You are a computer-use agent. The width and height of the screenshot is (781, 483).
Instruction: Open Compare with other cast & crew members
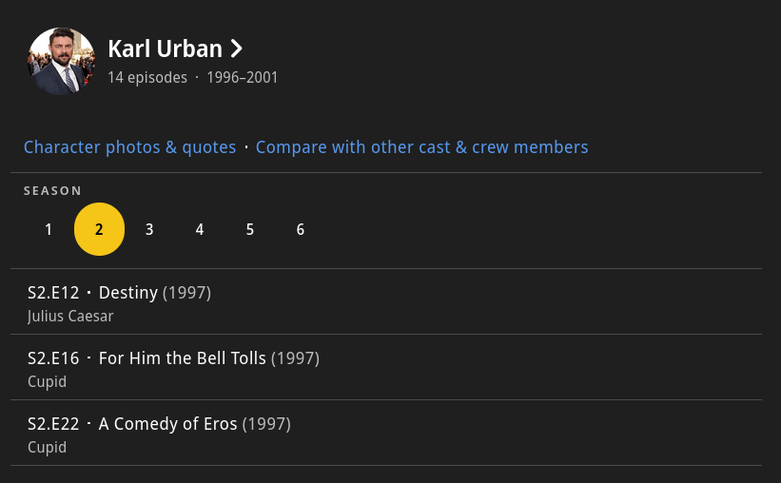[x=421, y=147]
